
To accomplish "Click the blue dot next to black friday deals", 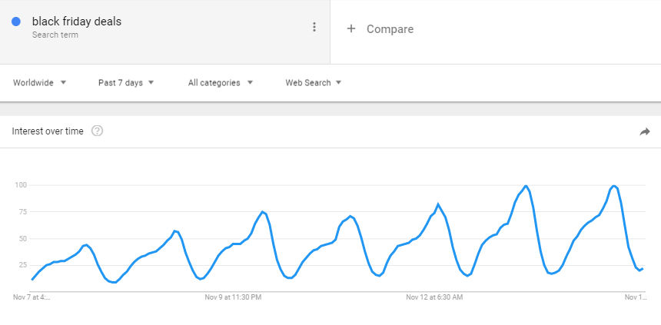I will pyautogui.click(x=16, y=22).
